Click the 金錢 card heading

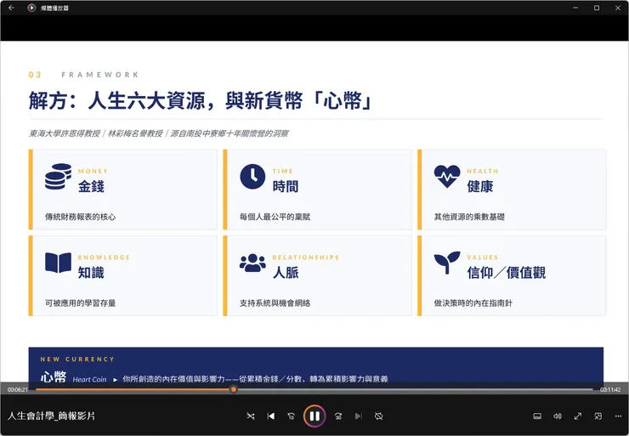click(91, 186)
